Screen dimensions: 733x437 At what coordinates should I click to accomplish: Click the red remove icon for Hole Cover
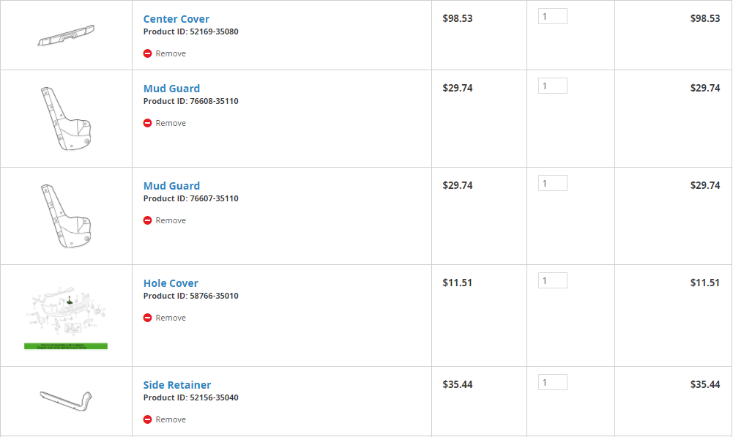coord(147,318)
